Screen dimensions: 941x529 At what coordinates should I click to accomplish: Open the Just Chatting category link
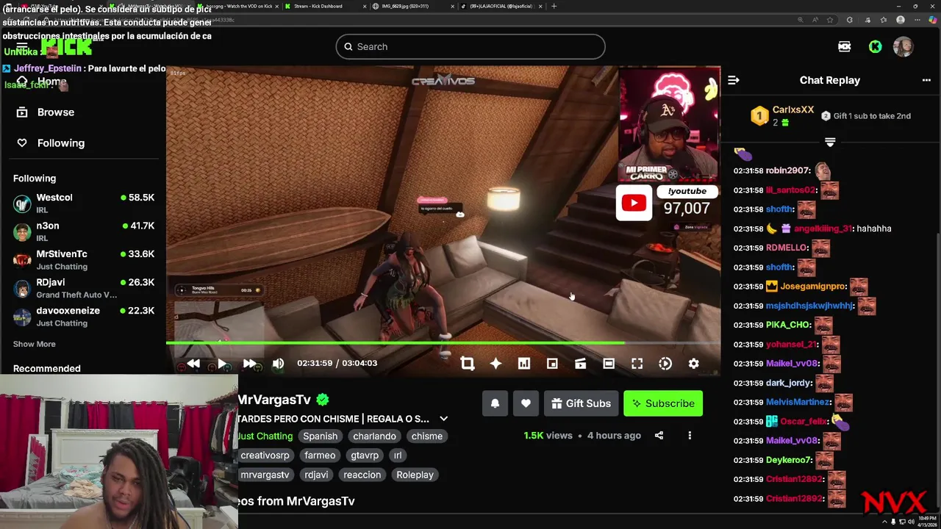(265, 436)
